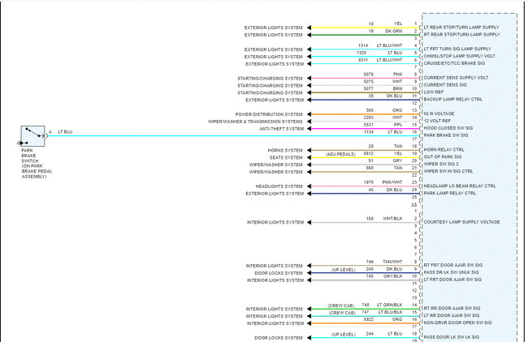Click the X5 connector designation
The height and width of the screenshot is (342, 528).
click(x=413, y=204)
